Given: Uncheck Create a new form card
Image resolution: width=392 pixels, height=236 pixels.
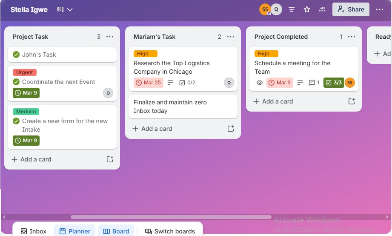Looking at the screenshot, I should click(16, 121).
